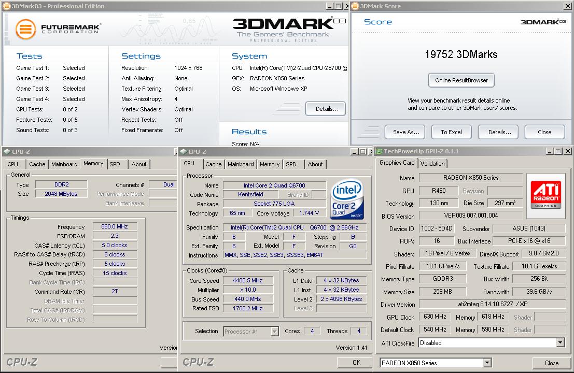Click the Code Name Kentsfield value
Image resolution: width=574 pixels, height=373 pixels.
click(x=251, y=195)
